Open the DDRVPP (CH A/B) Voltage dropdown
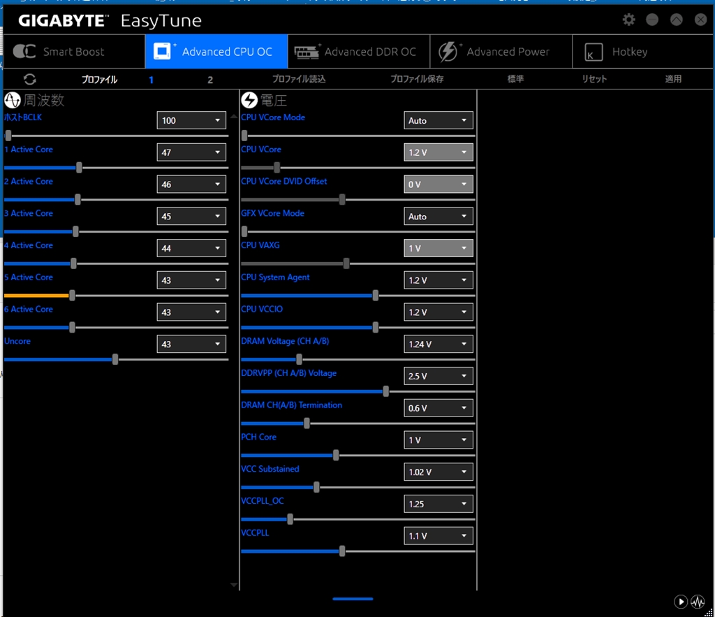The height and width of the screenshot is (617, 715). point(438,376)
